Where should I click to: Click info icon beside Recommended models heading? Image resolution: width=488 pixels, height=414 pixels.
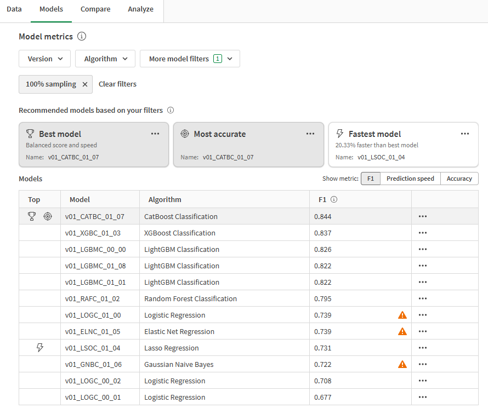[171, 110]
